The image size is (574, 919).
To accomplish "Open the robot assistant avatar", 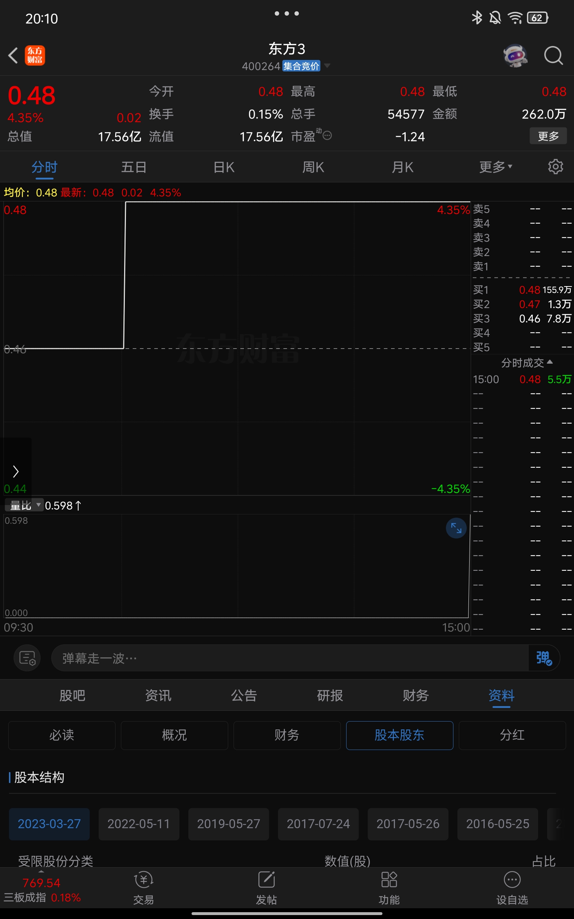I will [x=515, y=55].
